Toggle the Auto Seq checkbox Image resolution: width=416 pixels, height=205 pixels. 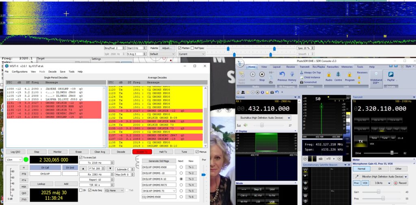[90, 190]
